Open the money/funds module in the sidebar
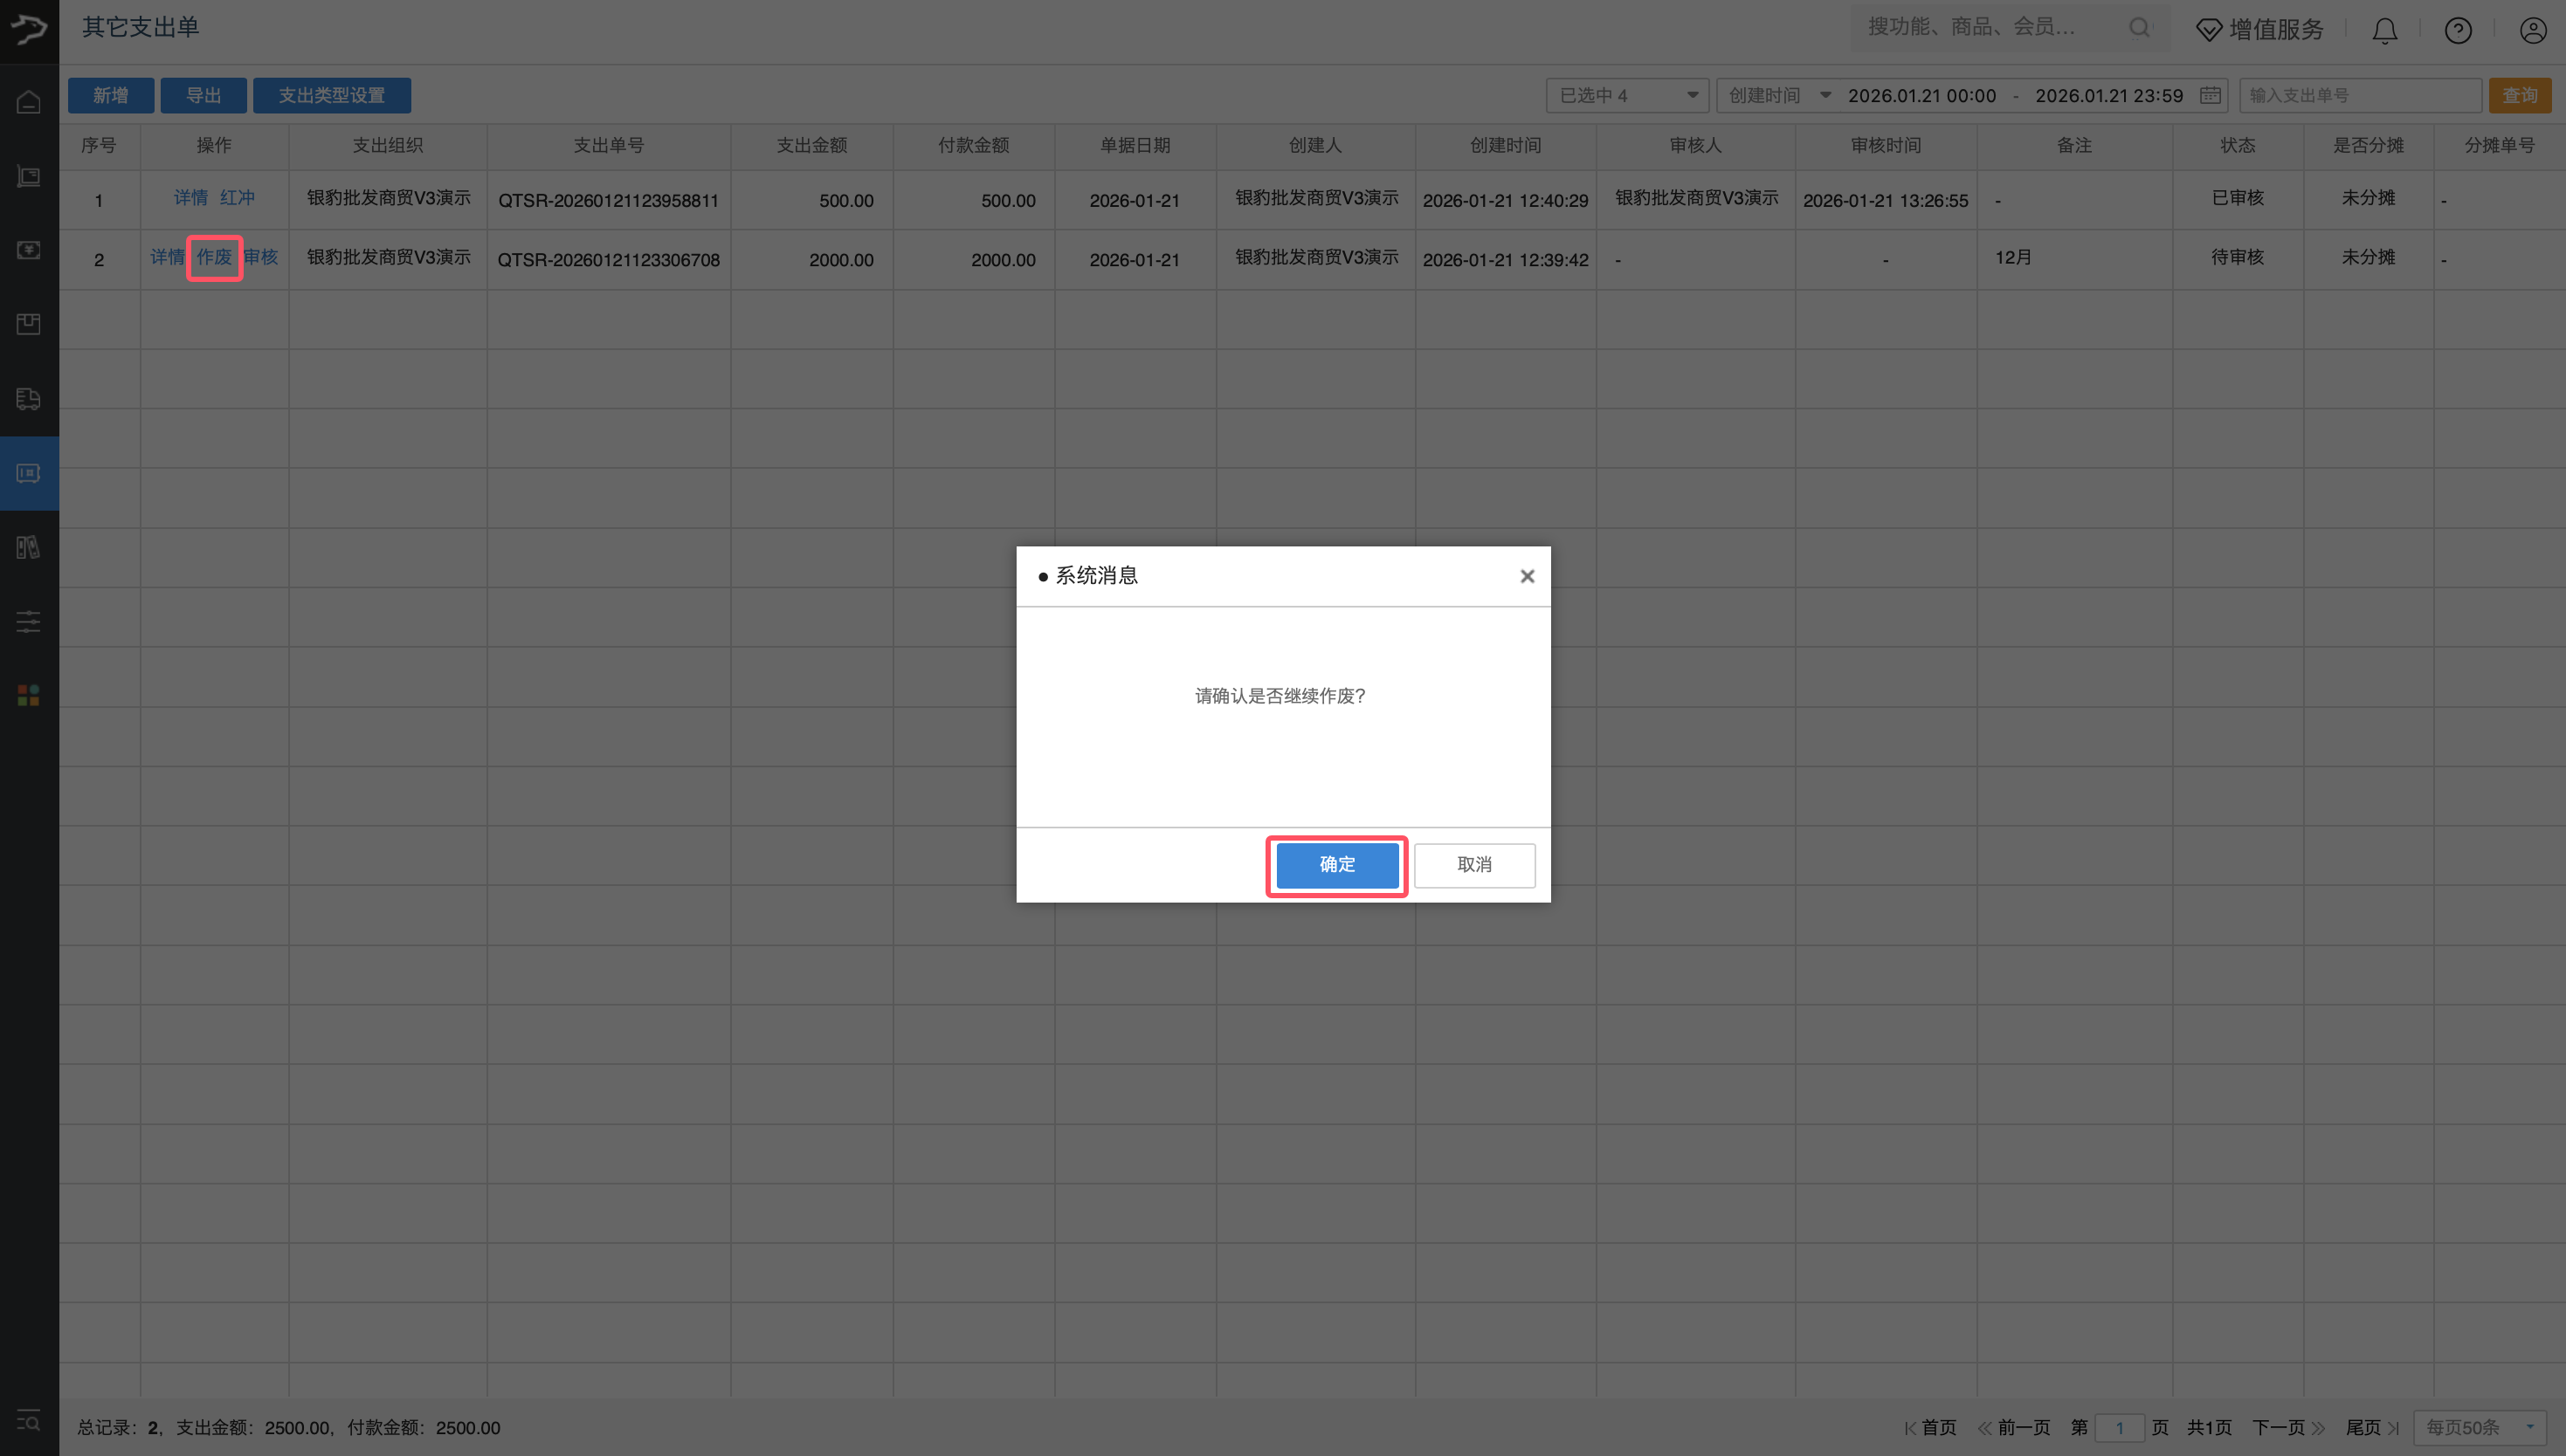Screen dimensions: 2566x1456 (28, 251)
